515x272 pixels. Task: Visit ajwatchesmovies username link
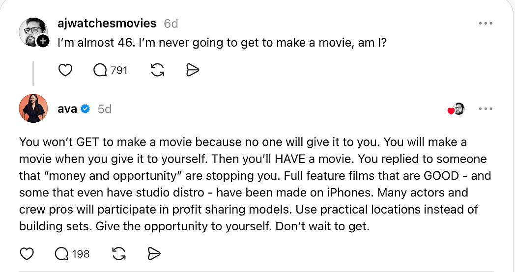tap(107, 23)
